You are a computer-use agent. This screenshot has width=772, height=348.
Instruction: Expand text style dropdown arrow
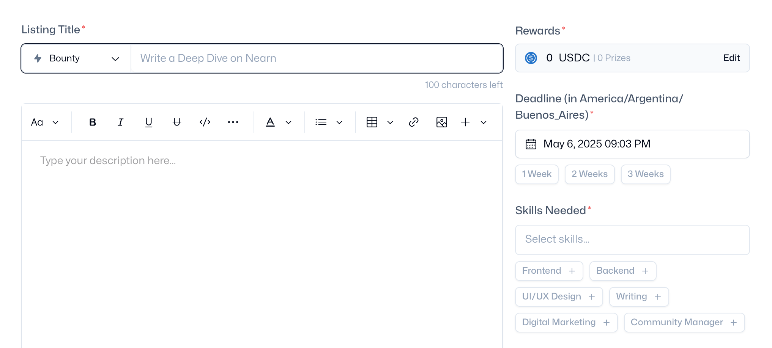point(55,122)
